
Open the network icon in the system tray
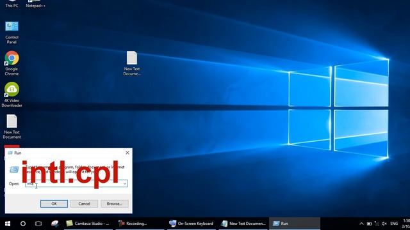(x=377, y=224)
